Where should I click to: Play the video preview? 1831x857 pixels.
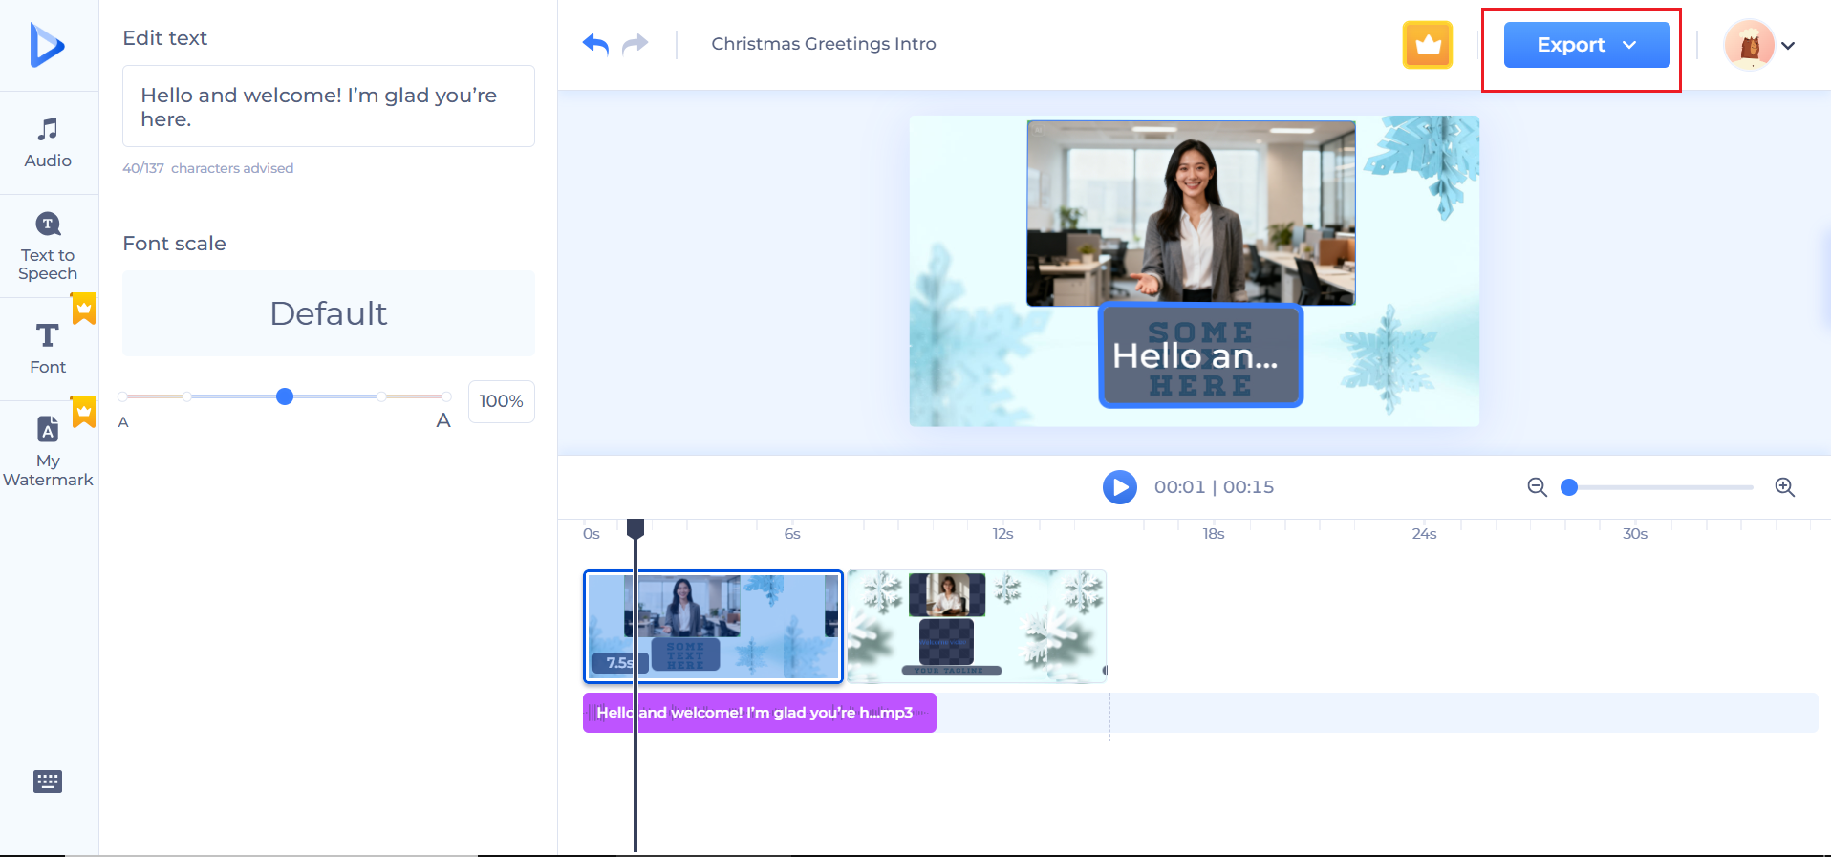coord(1120,487)
